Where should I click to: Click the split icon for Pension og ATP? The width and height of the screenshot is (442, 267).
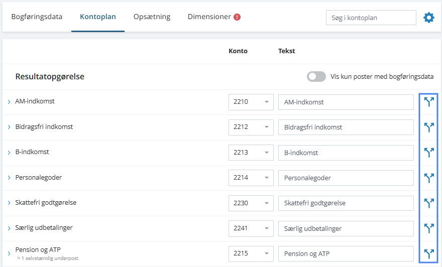coord(429,253)
